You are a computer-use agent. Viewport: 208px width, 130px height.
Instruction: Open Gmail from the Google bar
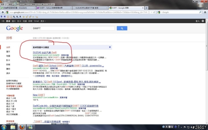(36, 21)
